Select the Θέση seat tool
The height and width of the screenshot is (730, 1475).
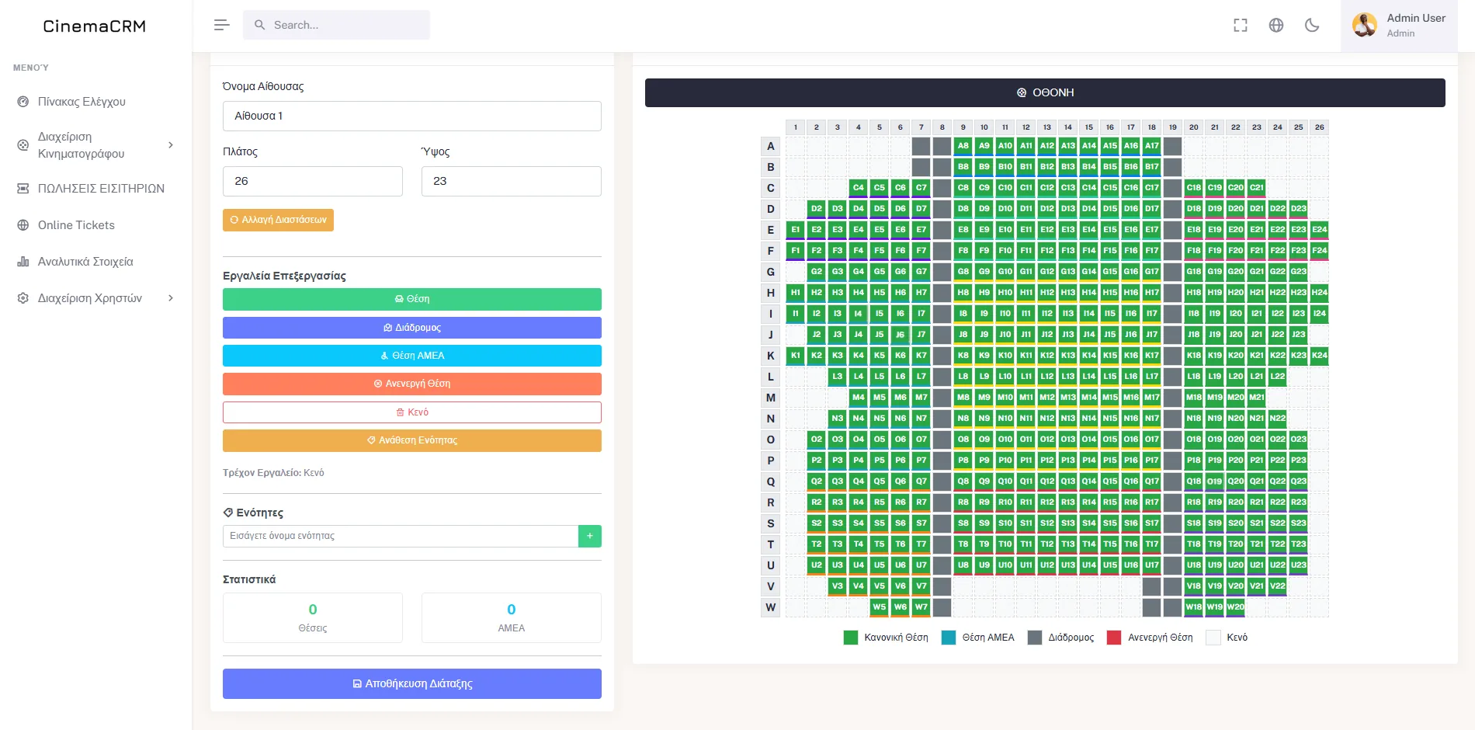412,299
